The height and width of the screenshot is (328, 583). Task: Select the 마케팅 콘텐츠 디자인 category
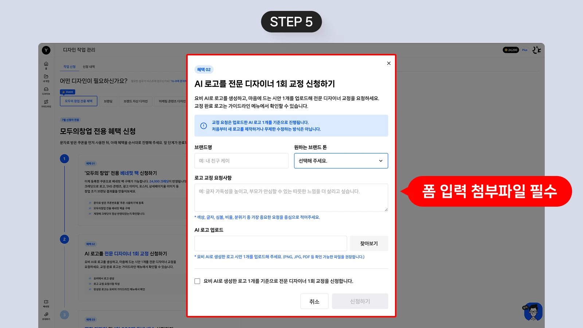[x=171, y=101]
